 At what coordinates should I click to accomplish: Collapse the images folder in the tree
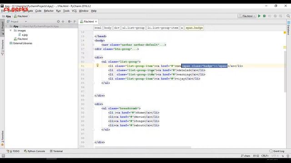point(10,30)
